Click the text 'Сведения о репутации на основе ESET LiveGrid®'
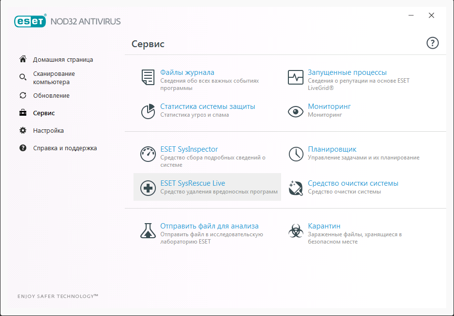This screenshot has height=316, width=454. (359, 84)
